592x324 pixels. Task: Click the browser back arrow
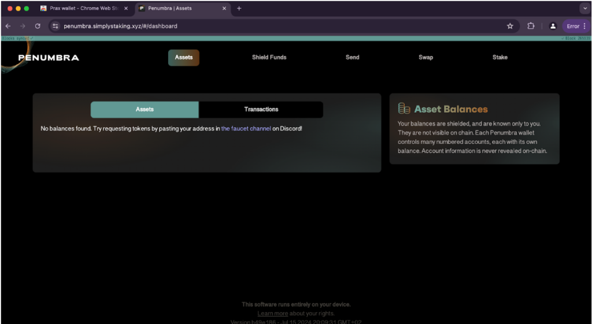click(x=8, y=26)
